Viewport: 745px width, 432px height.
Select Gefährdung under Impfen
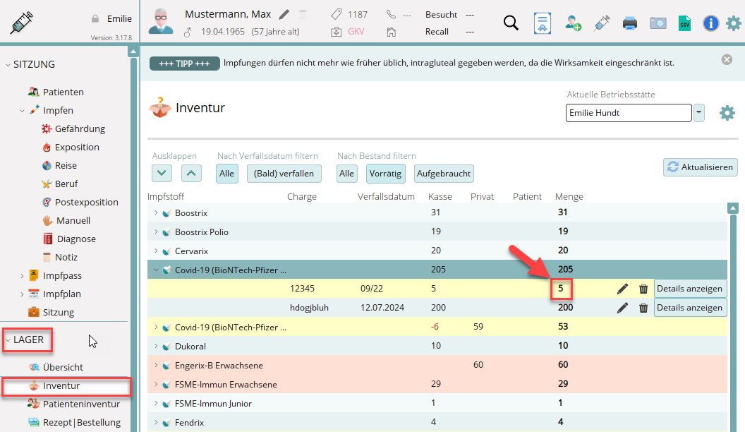80,128
